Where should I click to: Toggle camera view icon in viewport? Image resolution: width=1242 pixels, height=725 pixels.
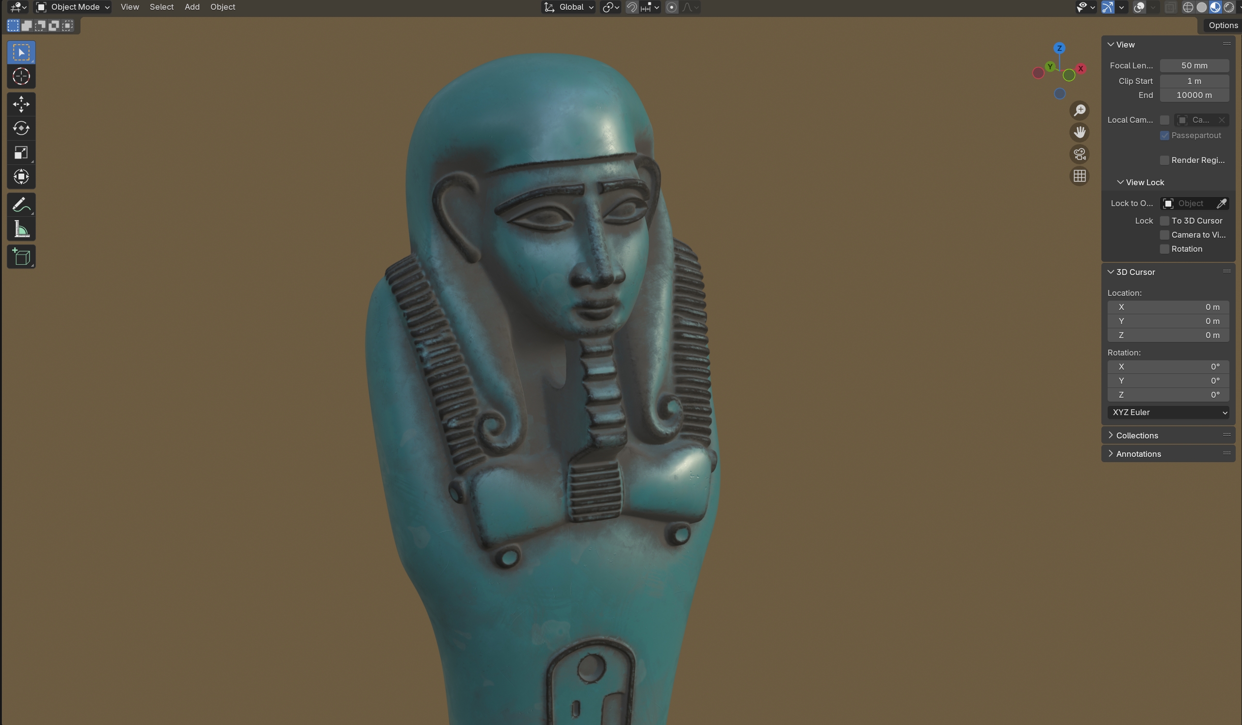click(1080, 154)
